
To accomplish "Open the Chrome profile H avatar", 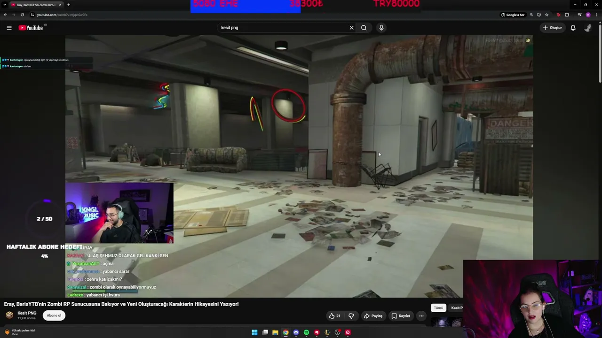I will [588, 15].
